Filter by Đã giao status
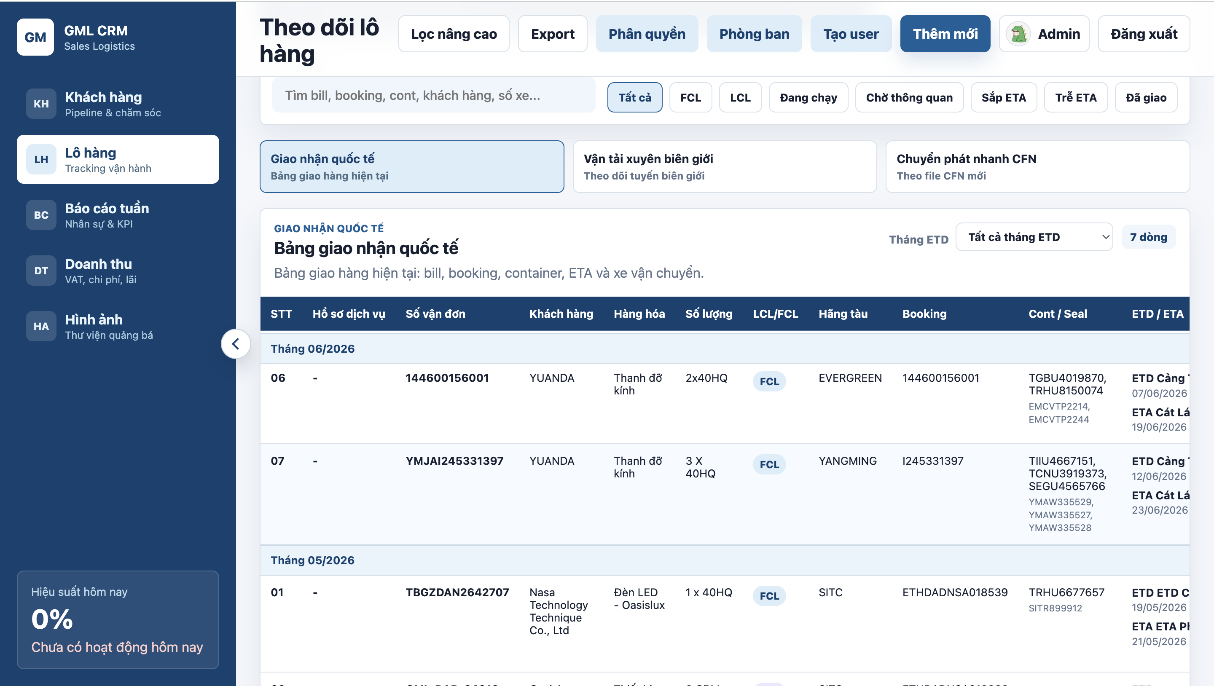The width and height of the screenshot is (1214, 686). click(1146, 97)
